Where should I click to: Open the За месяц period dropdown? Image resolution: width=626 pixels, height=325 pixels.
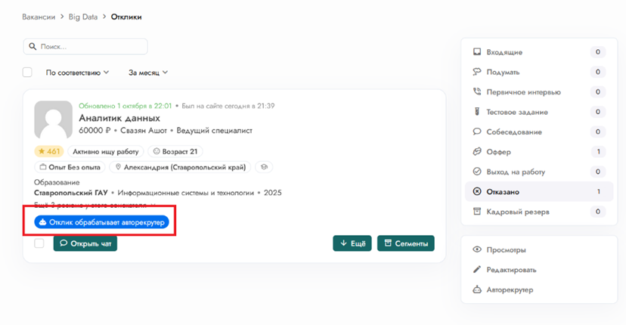pos(147,73)
